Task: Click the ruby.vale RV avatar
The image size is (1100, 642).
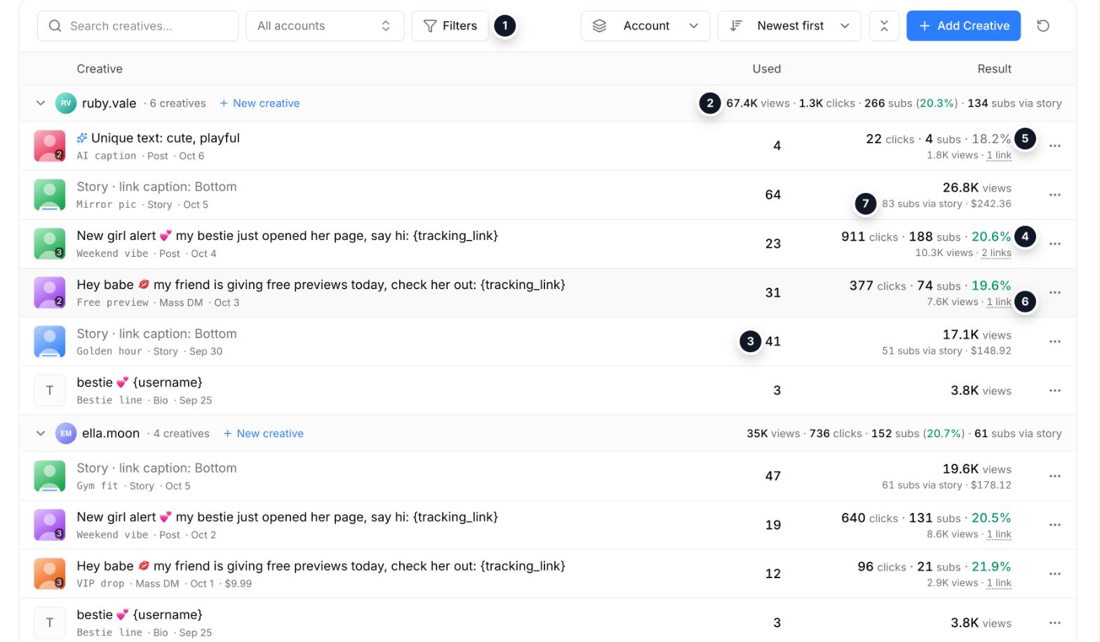Action: coord(66,103)
